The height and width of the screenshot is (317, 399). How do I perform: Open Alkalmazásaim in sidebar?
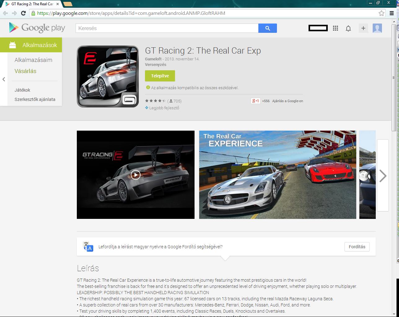tap(33, 60)
